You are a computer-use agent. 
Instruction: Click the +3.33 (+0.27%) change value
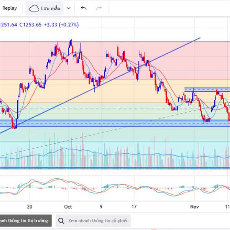61,25
